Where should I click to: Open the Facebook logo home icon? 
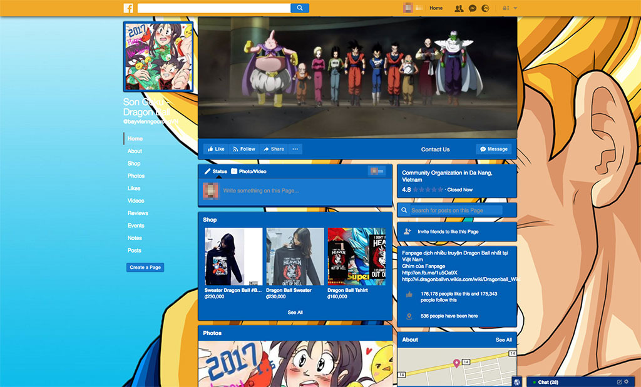pyautogui.click(x=128, y=8)
